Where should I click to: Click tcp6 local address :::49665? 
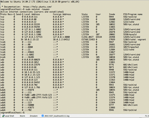pyautogui.click(x=29, y=52)
